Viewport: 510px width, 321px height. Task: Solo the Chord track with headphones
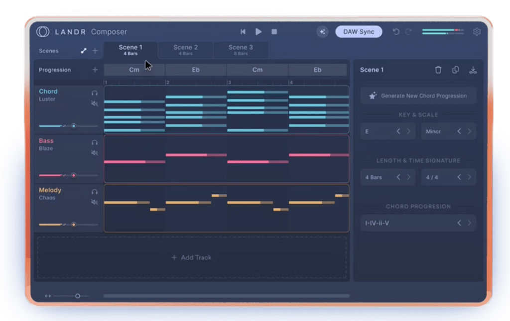tap(94, 93)
